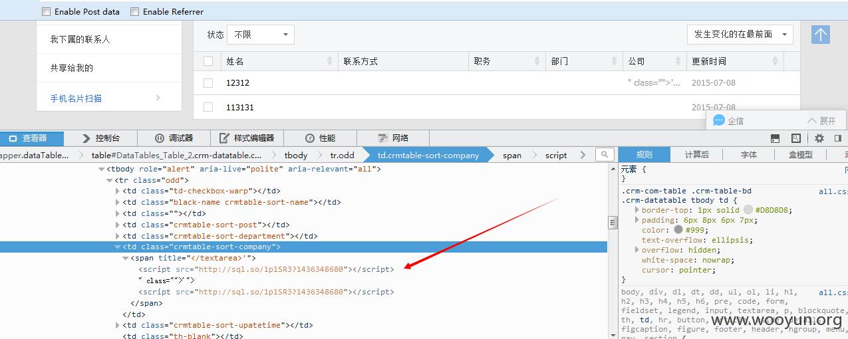Expand the 展开 chat panel

click(821, 121)
